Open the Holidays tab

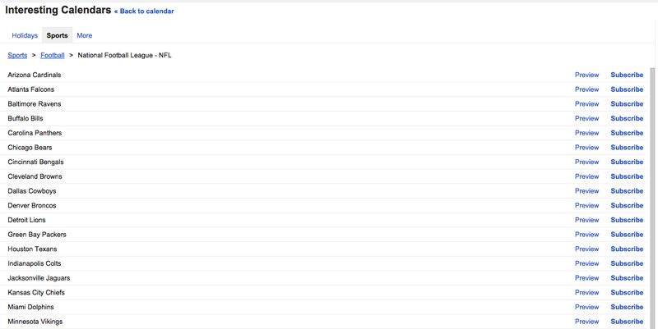[x=25, y=35]
